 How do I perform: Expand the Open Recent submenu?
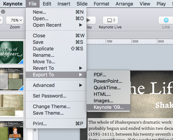tap(56, 25)
